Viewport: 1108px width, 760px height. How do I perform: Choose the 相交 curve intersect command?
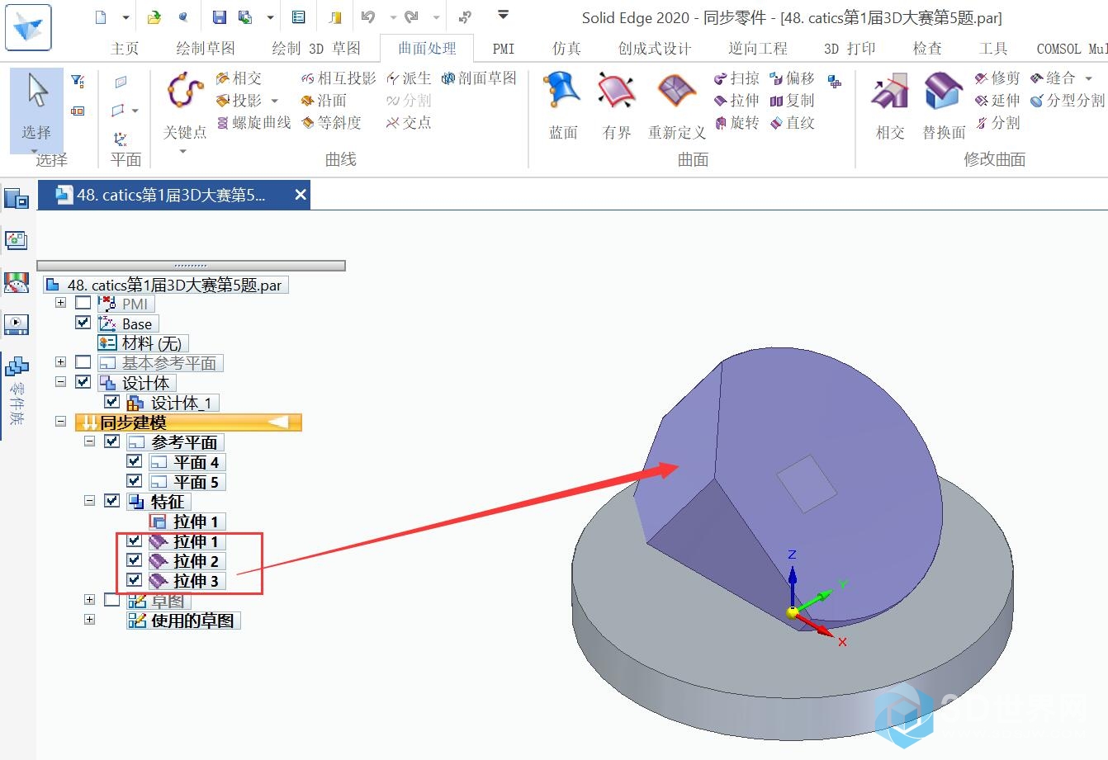(x=239, y=78)
